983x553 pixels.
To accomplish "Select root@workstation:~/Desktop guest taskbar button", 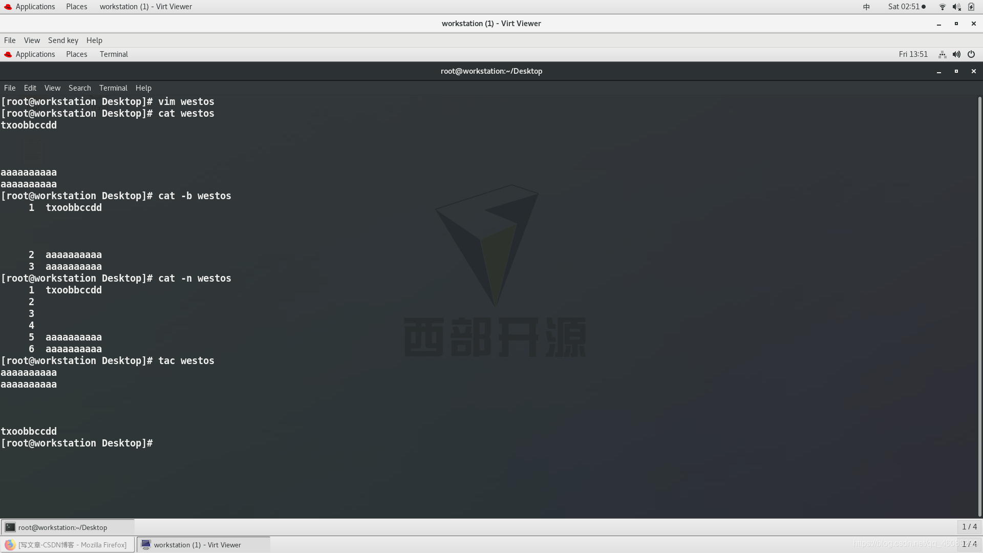I will (x=68, y=527).
